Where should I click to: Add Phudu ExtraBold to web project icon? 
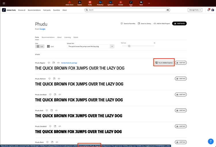(x=60, y=126)
